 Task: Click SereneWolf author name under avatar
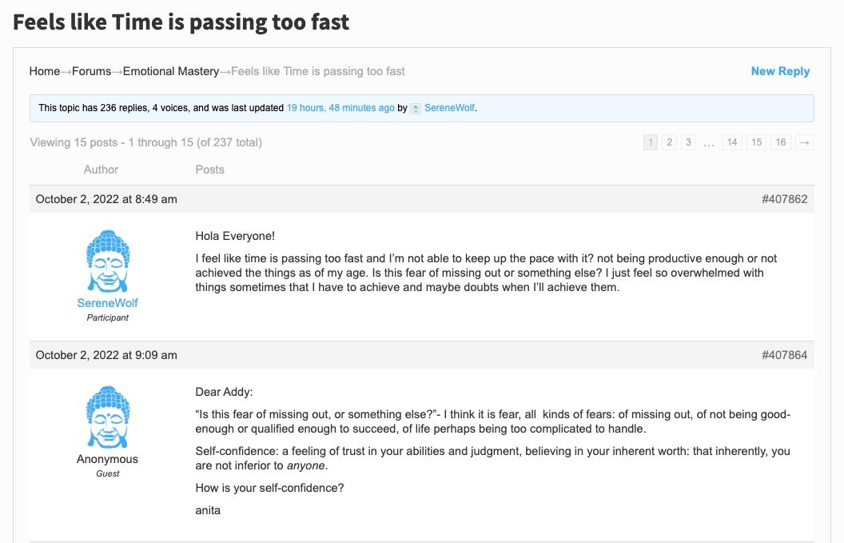[107, 303]
